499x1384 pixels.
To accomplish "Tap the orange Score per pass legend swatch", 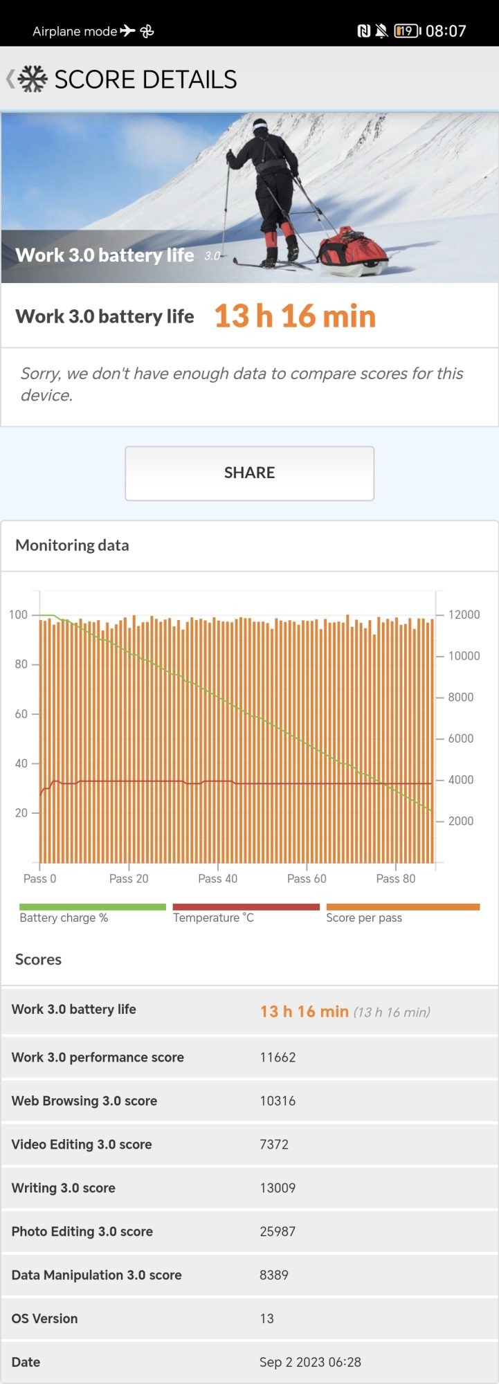I will tap(403, 907).
